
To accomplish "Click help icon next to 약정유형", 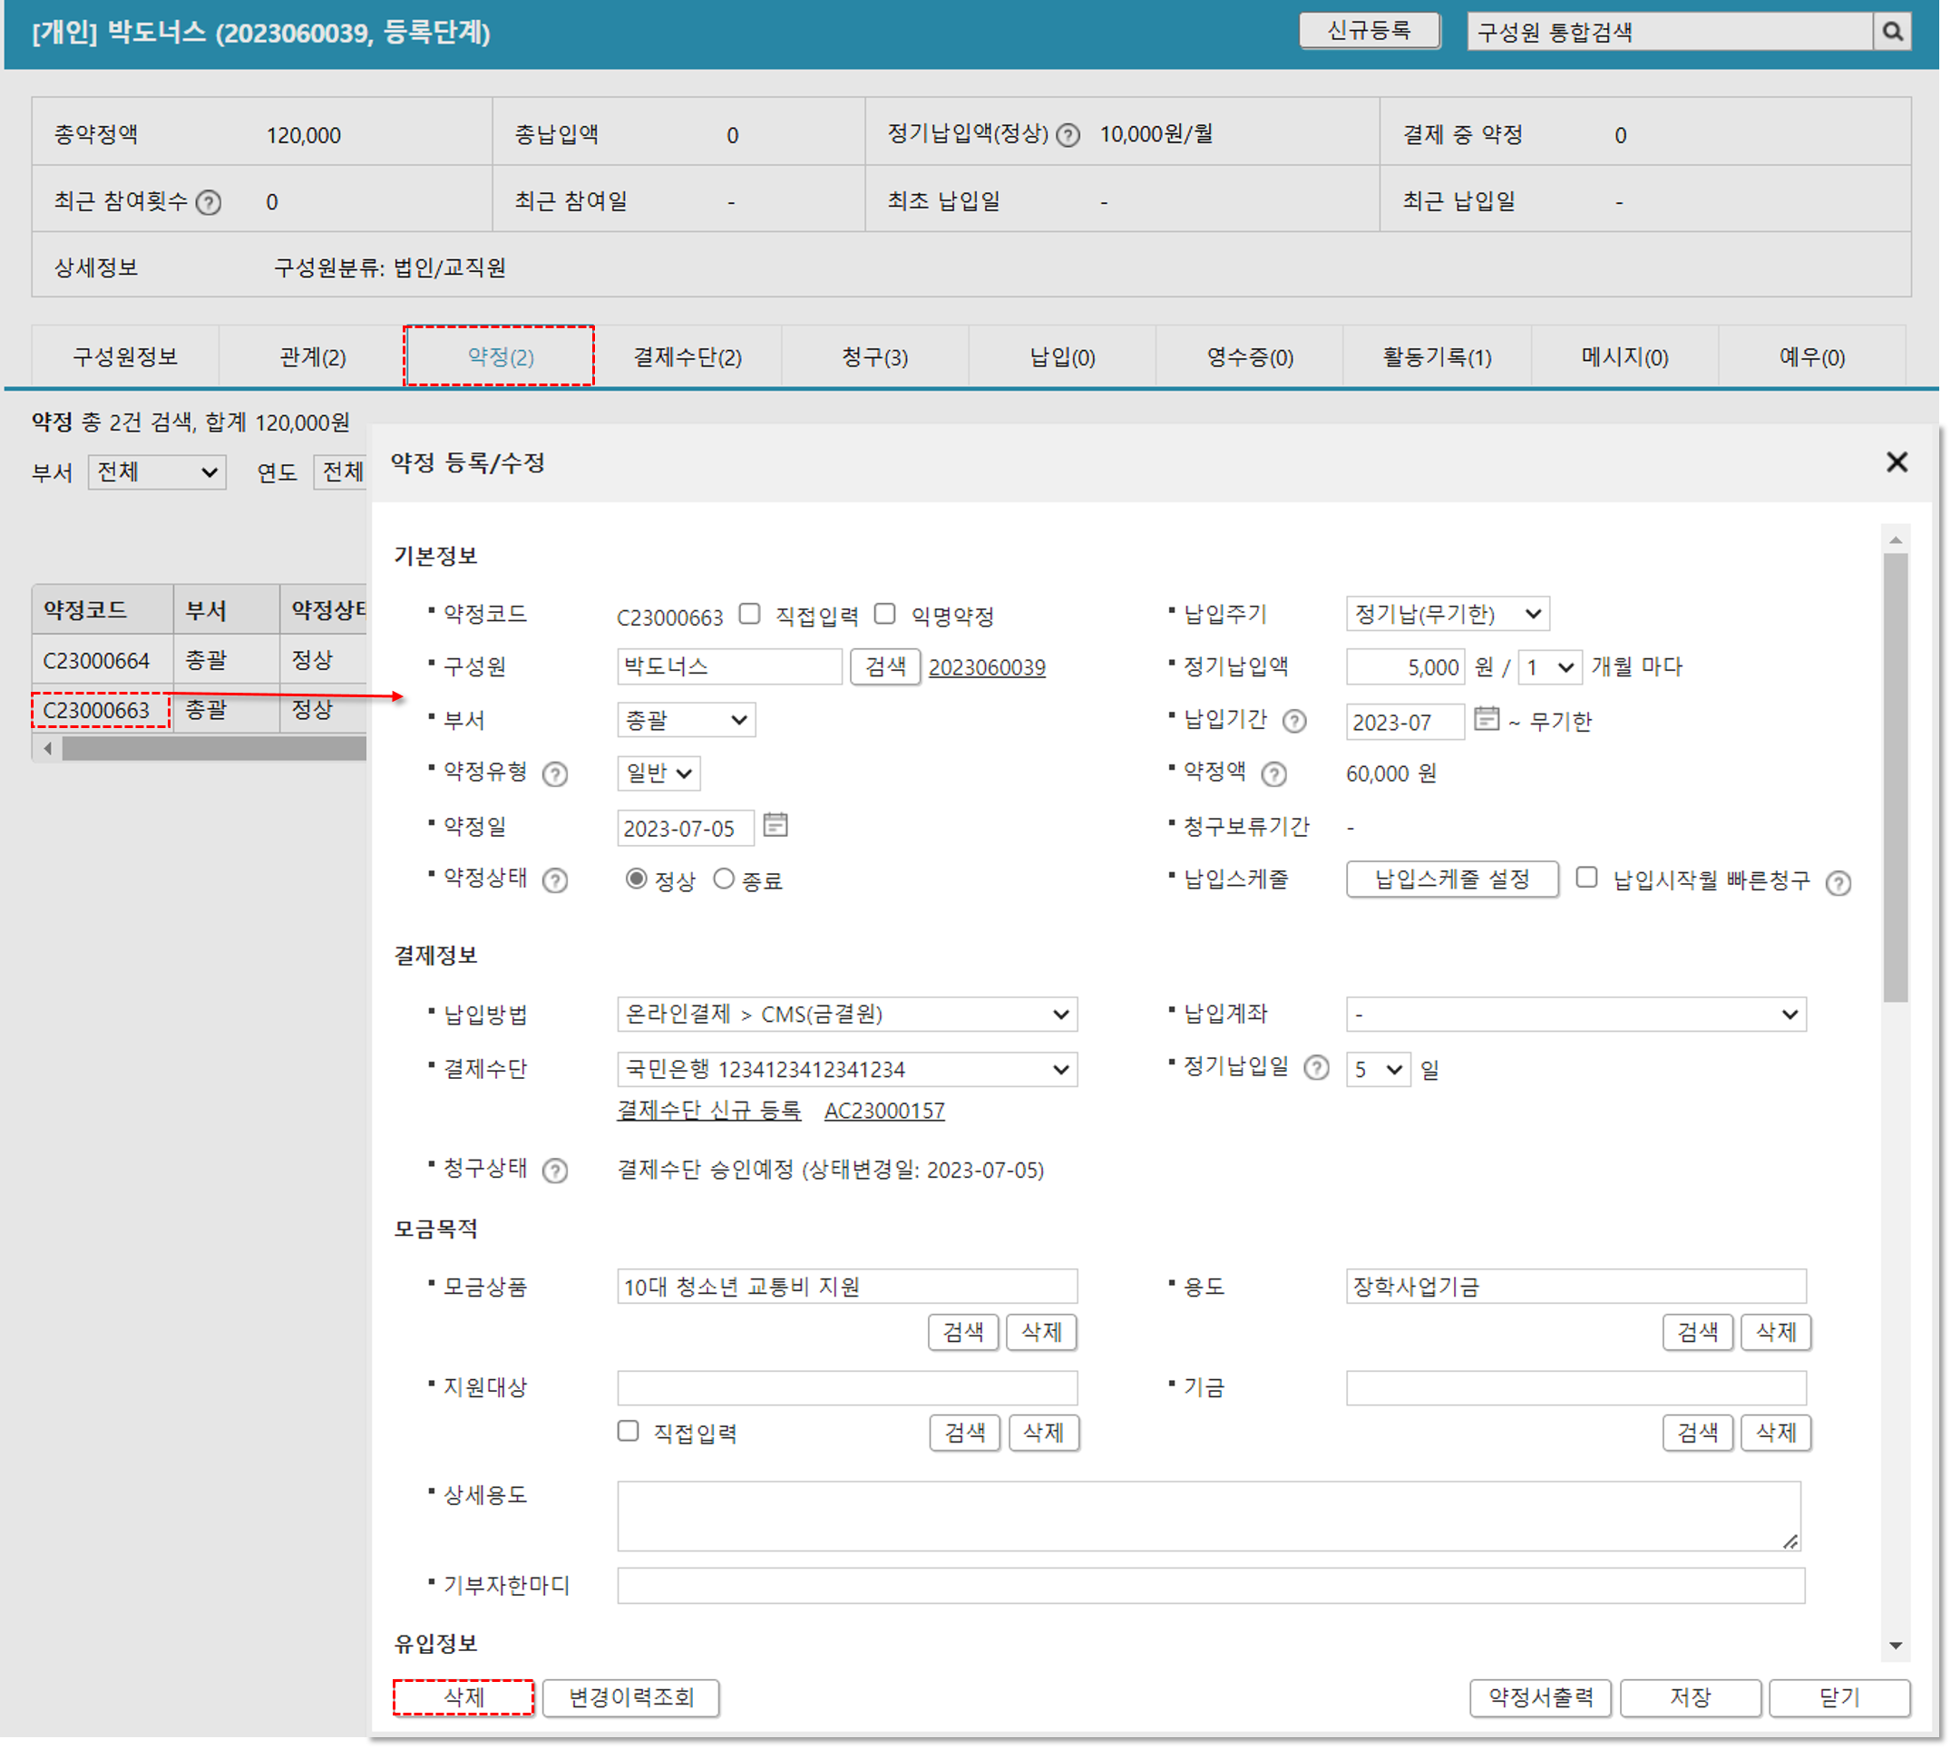I will point(555,774).
